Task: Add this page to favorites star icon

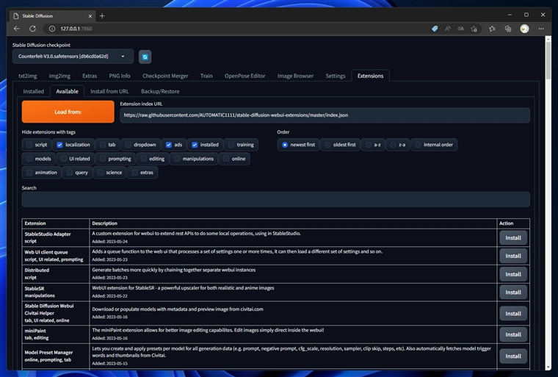Action: click(474, 29)
